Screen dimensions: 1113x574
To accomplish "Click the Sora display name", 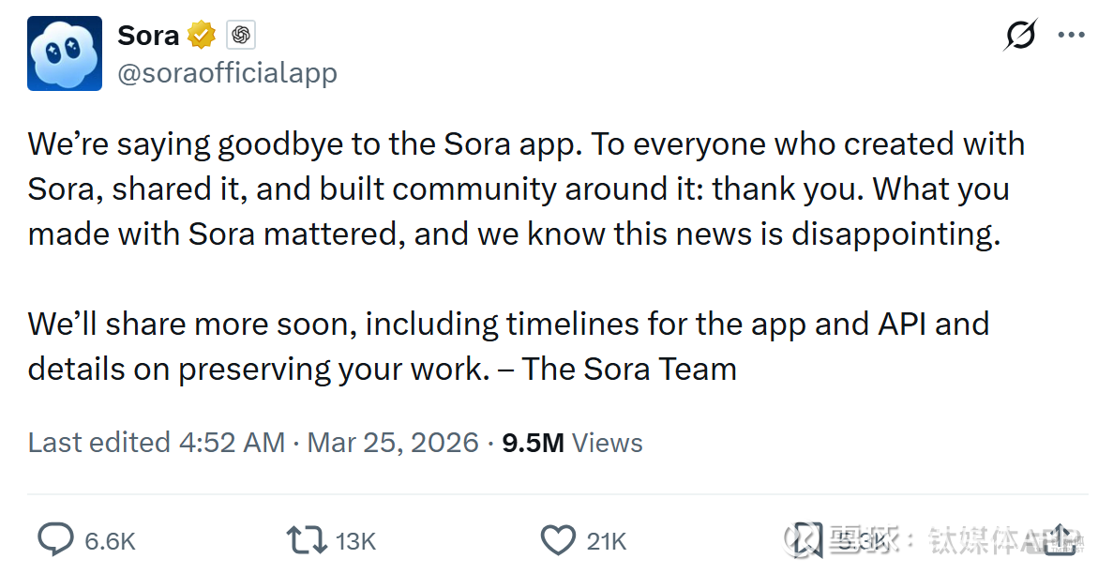I will [x=148, y=36].
